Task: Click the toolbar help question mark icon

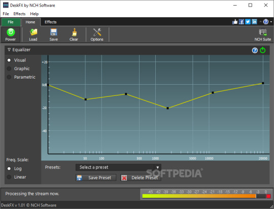Action: [265, 22]
